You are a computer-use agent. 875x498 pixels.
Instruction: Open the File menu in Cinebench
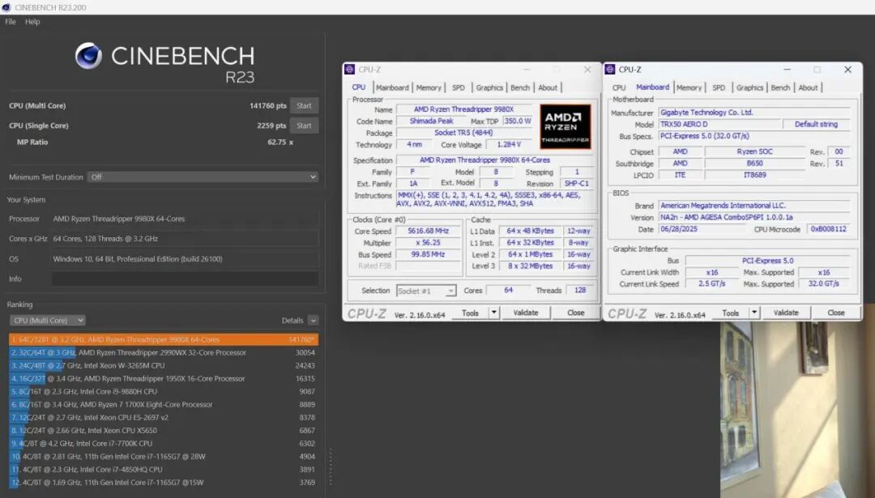pos(9,22)
